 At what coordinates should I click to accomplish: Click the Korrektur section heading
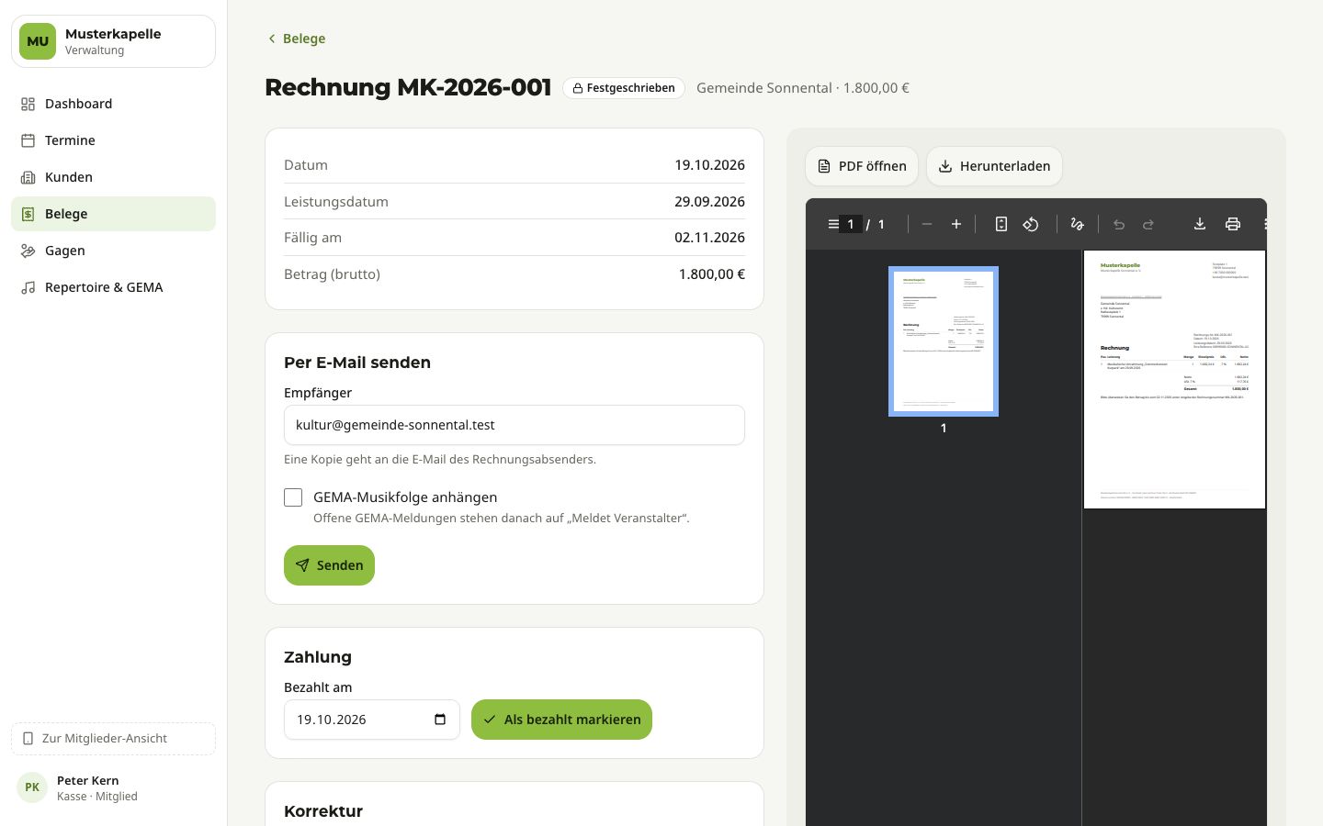coord(323,811)
